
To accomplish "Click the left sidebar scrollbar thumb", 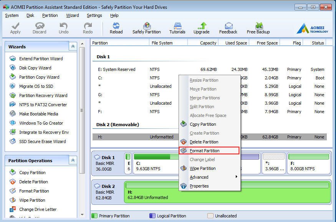I will point(82,110).
